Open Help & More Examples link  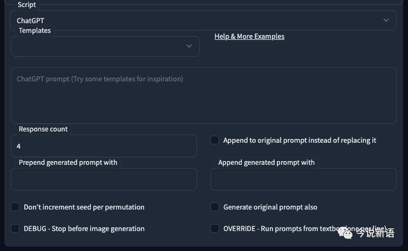(x=249, y=37)
